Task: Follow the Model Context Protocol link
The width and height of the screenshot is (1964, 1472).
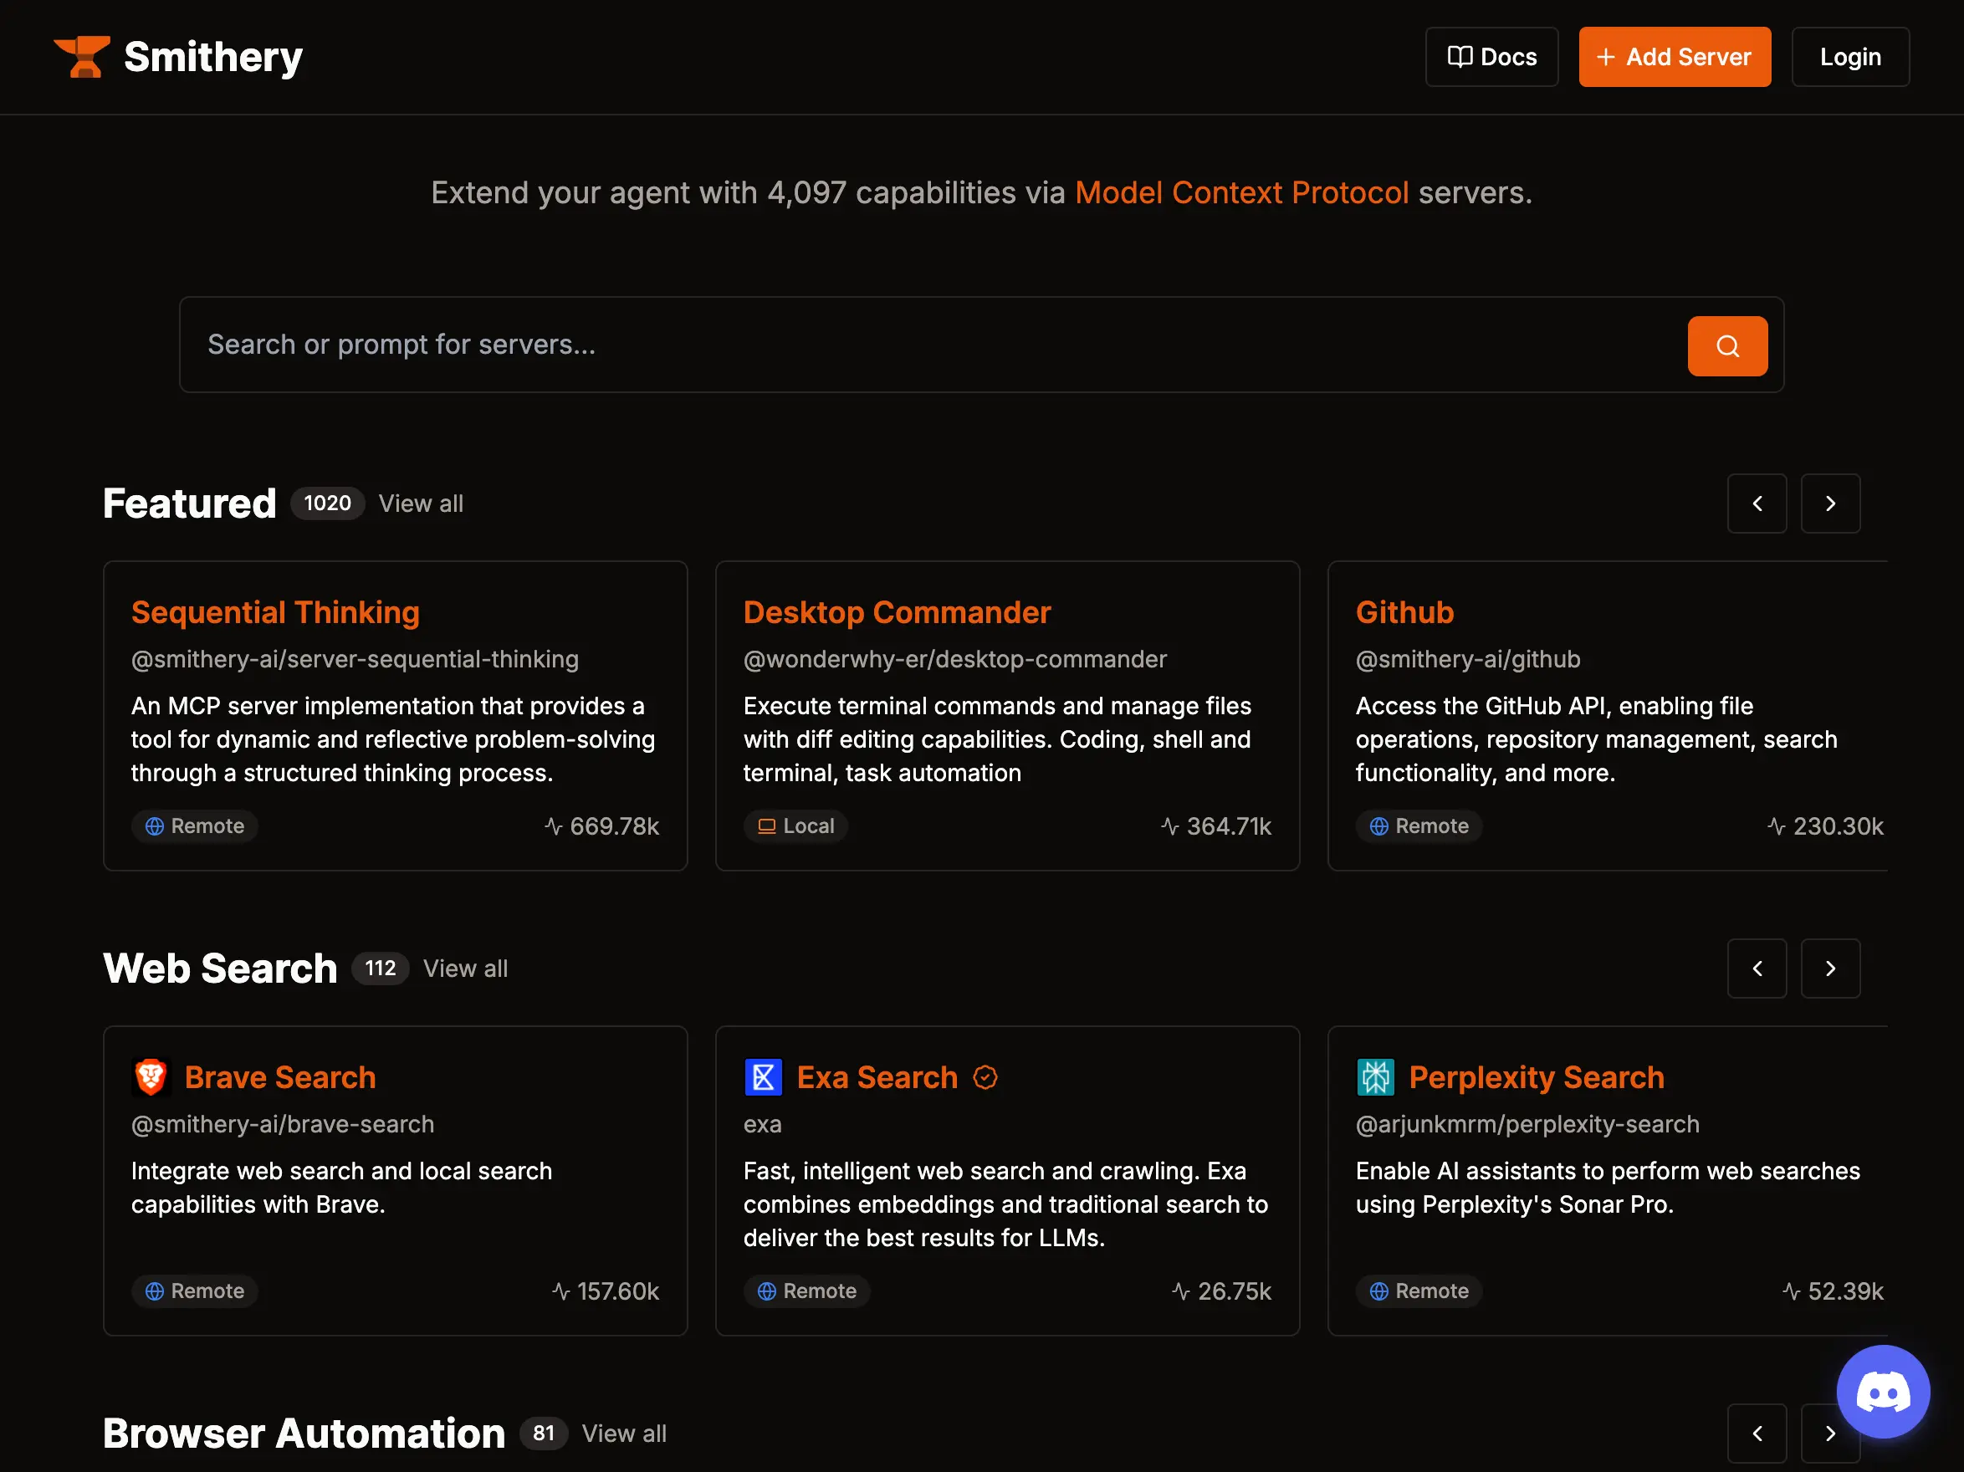Action: coord(1241,192)
